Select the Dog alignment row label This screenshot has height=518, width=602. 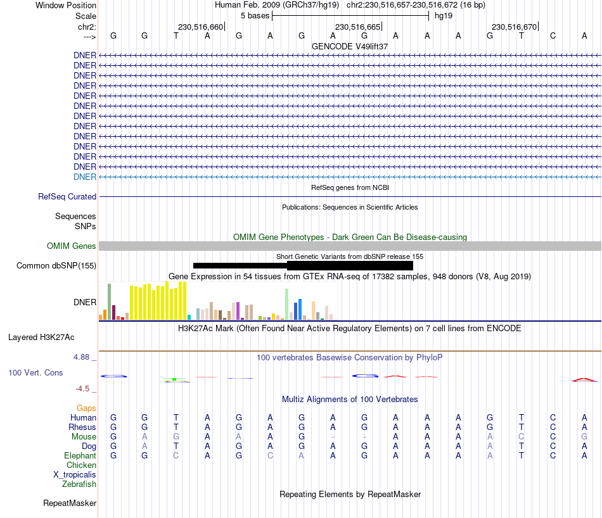pyautogui.click(x=89, y=446)
